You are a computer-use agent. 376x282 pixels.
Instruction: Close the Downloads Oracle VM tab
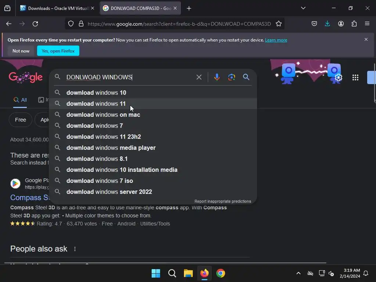(x=93, y=8)
